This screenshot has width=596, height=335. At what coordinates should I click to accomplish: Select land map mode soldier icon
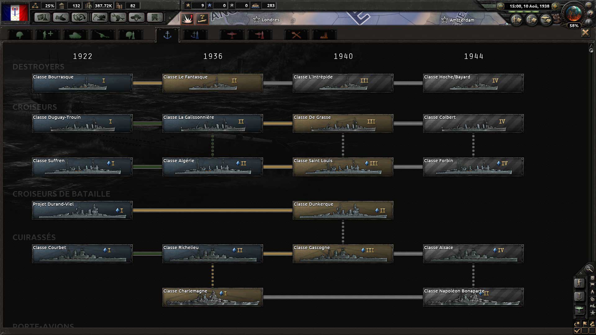click(x=579, y=283)
